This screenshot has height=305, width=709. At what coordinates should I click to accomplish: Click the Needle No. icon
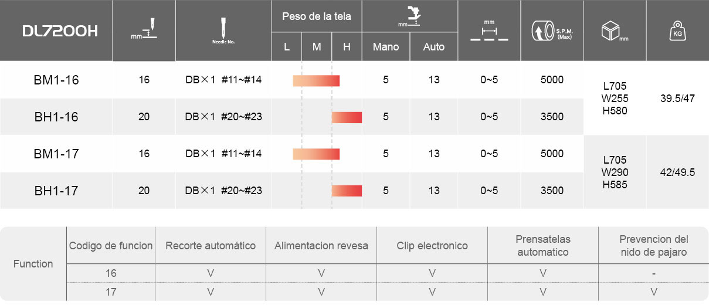[223, 31]
